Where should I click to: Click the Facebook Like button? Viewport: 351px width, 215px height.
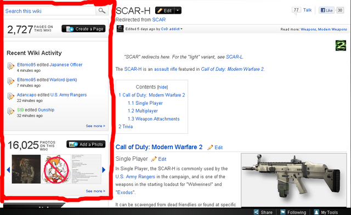point(326,10)
